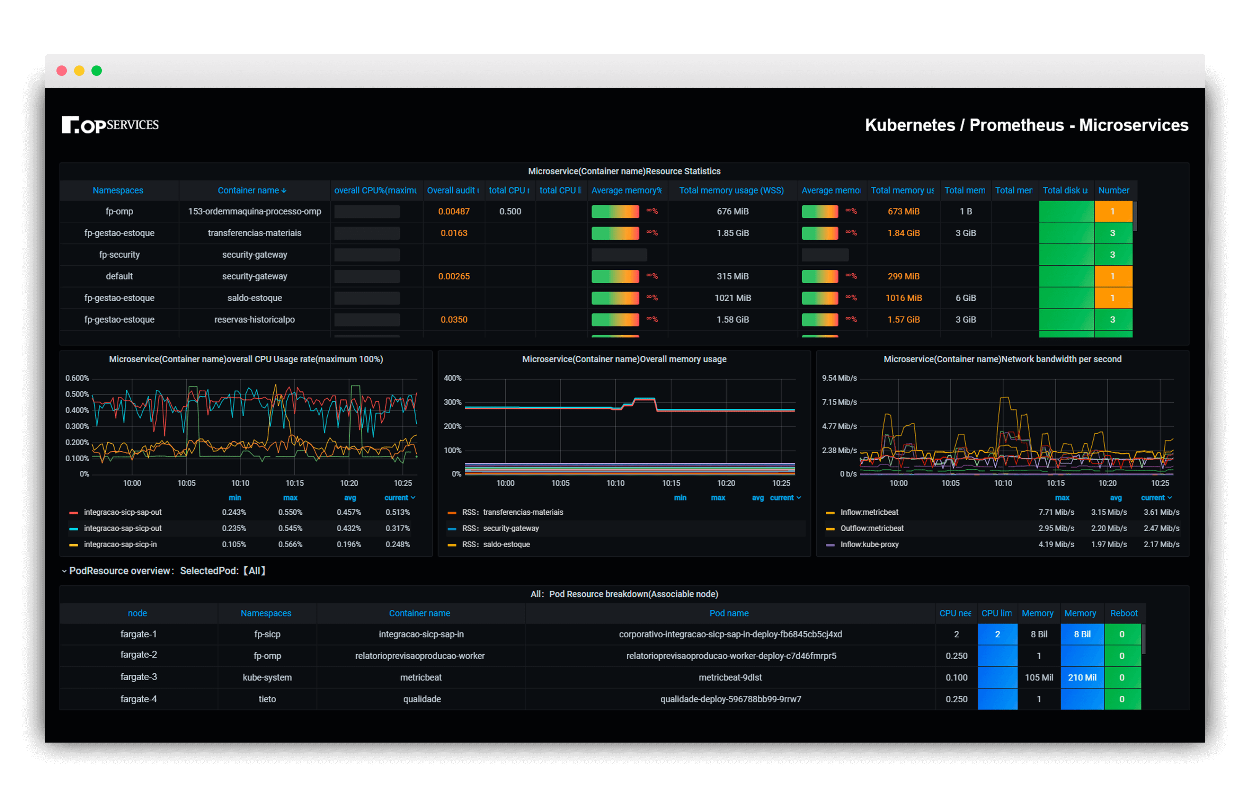This screenshot has height=798, width=1252.
Task: Sort pod table by Reboot header
Action: coord(1124,613)
